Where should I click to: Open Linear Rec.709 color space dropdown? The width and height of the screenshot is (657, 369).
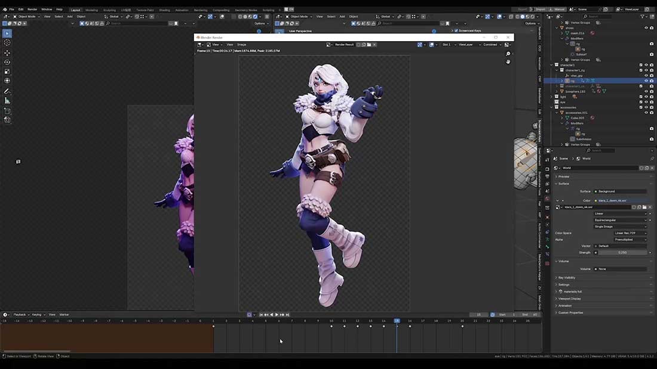(x=630, y=233)
